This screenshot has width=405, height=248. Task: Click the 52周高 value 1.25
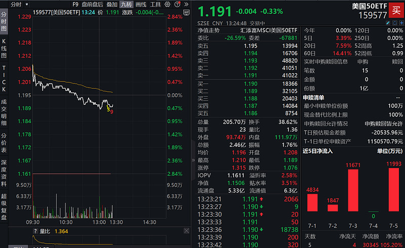pyautogui.click(x=397, y=46)
